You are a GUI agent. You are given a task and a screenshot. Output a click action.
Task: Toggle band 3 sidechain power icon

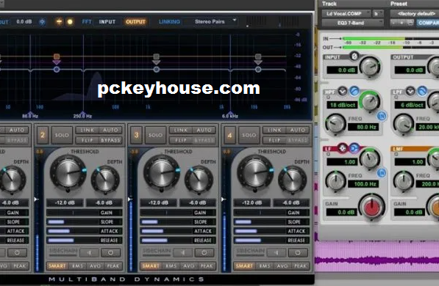[x=204, y=253]
